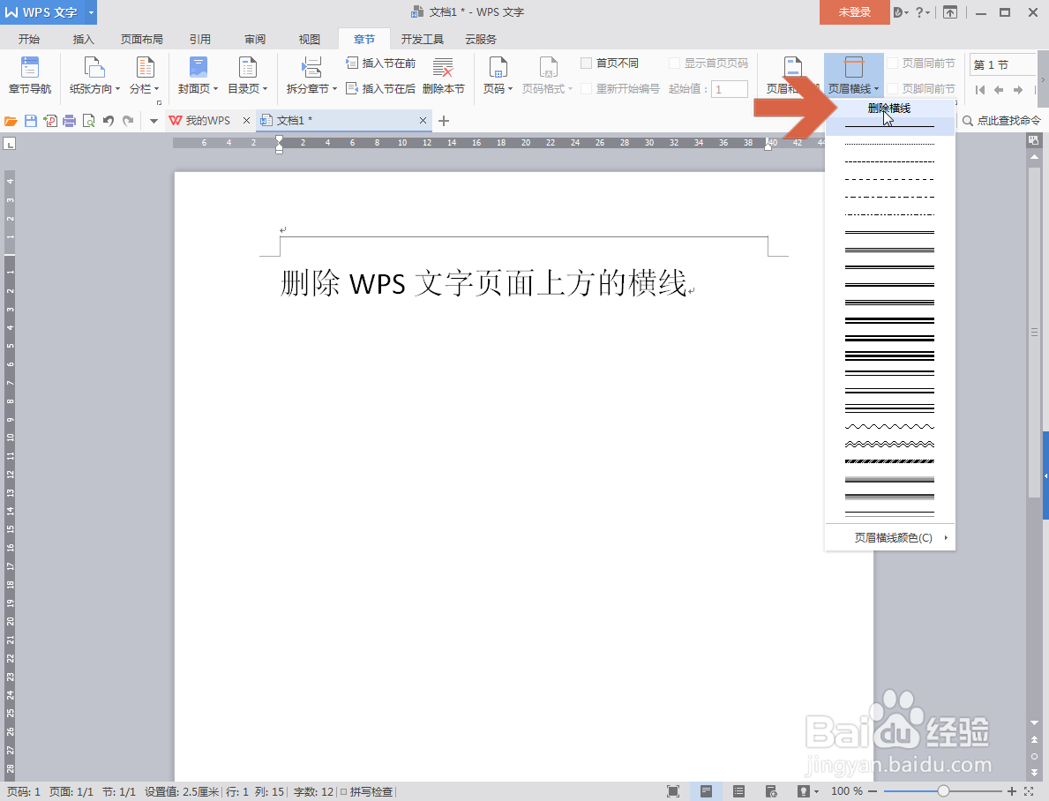This screenshot has width=1049, height=801.
Task: Click the 页眉横线 header line button
Action: pyautogui.click(x=854, y=75)
